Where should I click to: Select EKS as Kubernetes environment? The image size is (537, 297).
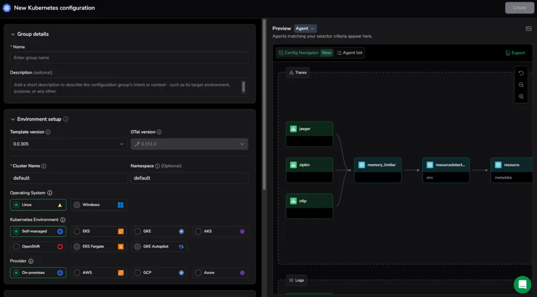click(x=99, y=232)
